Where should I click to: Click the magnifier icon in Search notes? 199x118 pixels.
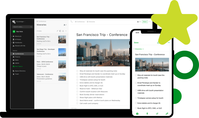(31, 27)
